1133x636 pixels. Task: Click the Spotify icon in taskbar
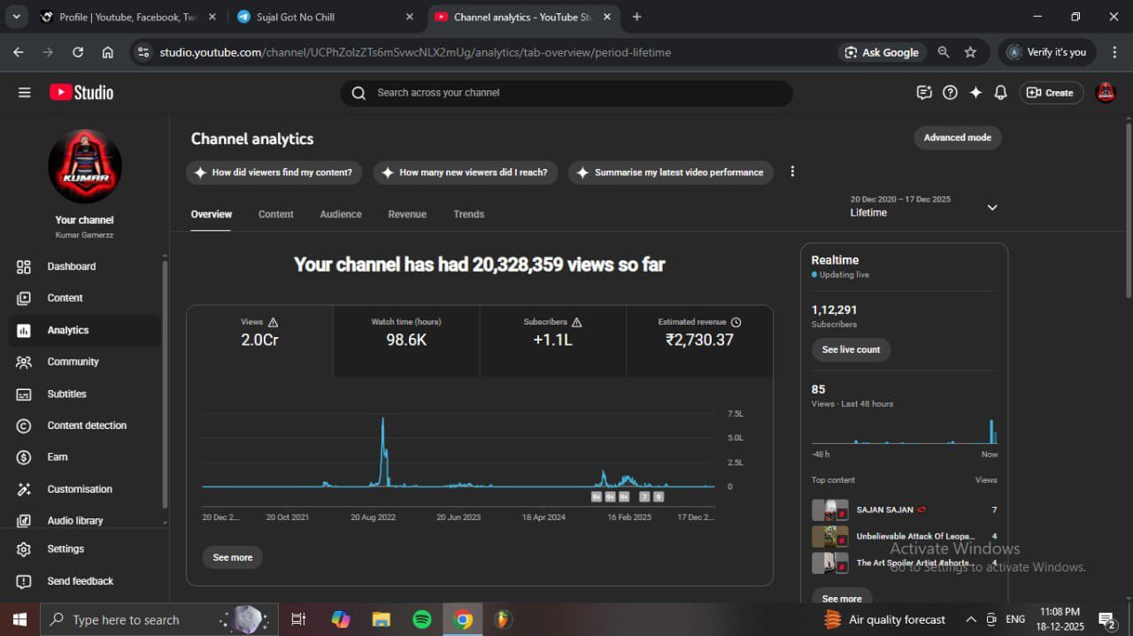point(422,619)
